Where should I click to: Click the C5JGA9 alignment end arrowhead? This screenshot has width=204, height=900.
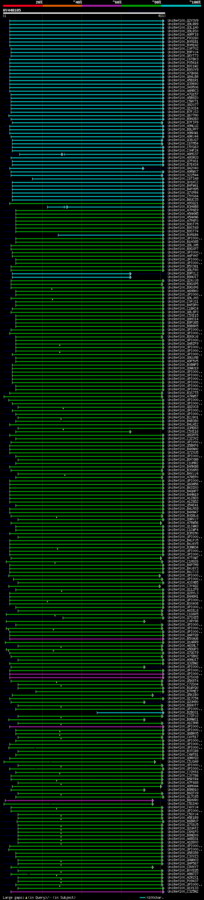[155, 762]
